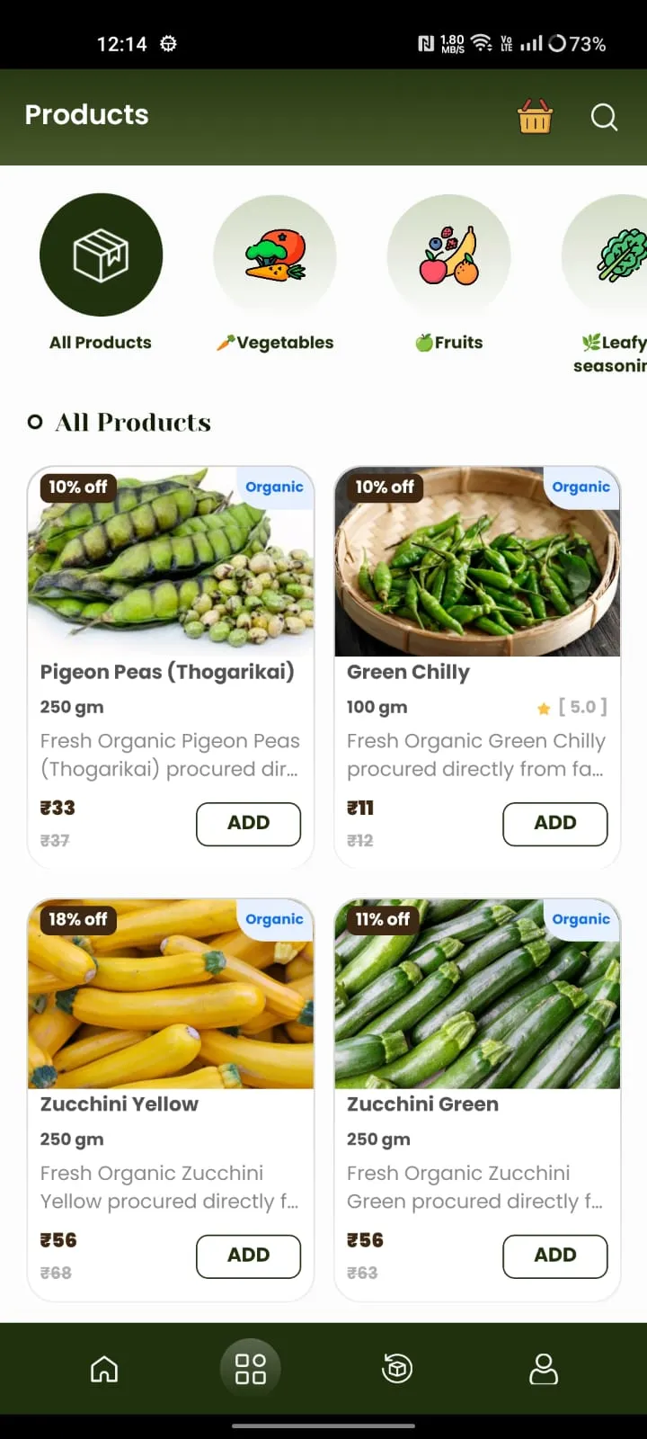Add Pigeon Peas (Thogarikai) to cart

(x=248, y=823)
